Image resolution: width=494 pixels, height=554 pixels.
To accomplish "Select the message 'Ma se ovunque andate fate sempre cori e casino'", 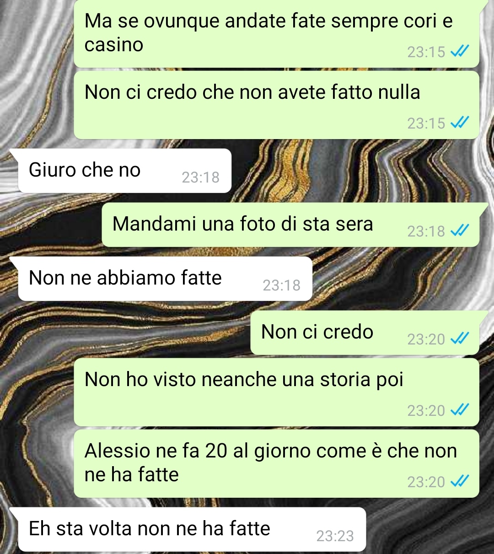I will (276, 34).
